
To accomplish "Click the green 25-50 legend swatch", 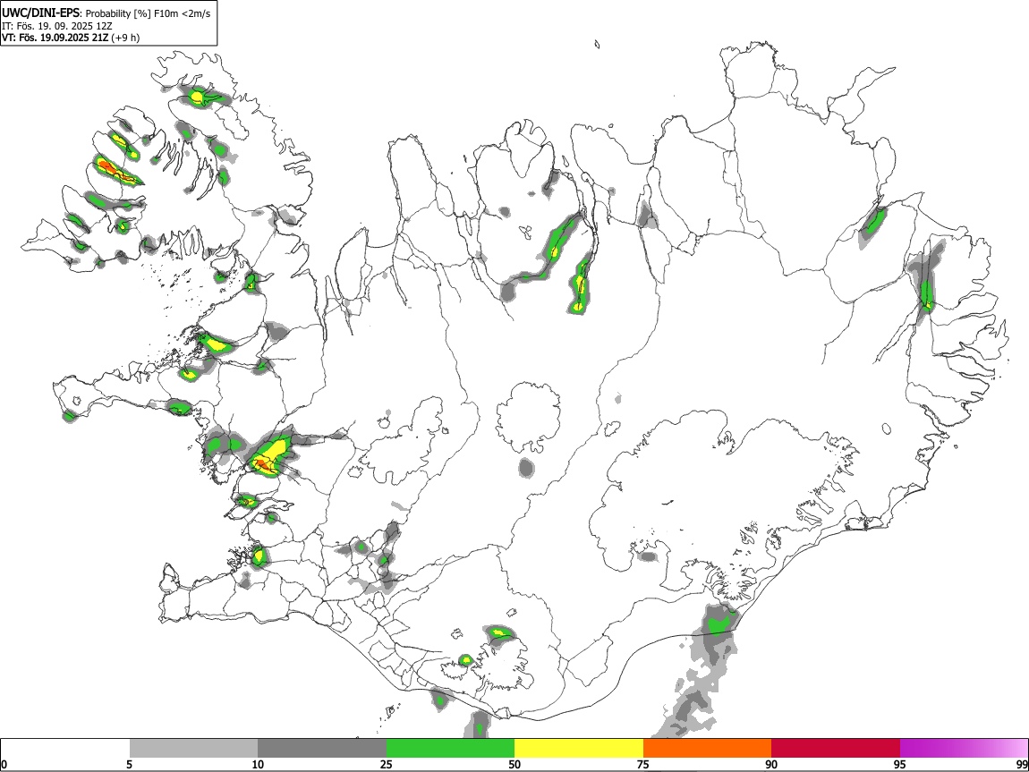I will coord(450,748).
